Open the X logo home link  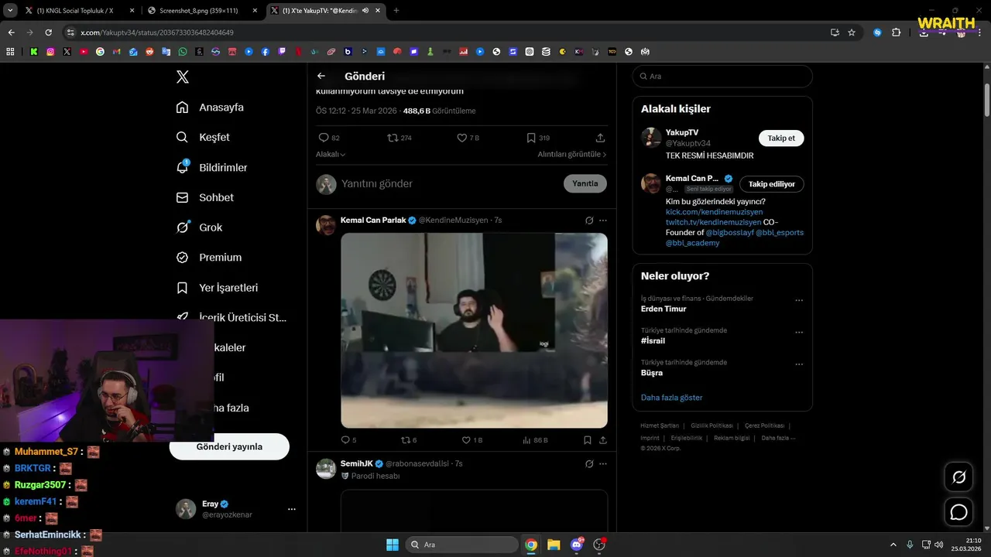click(x=183, y=77)
